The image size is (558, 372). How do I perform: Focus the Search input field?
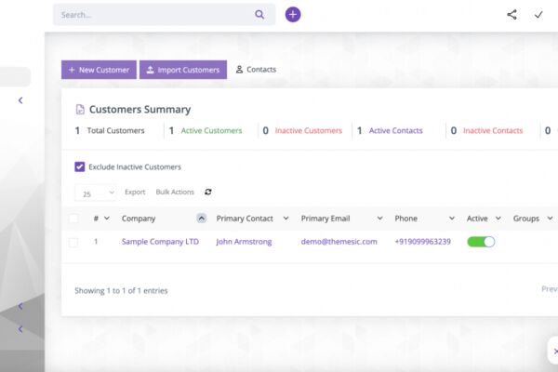click(x=164, y=15)
